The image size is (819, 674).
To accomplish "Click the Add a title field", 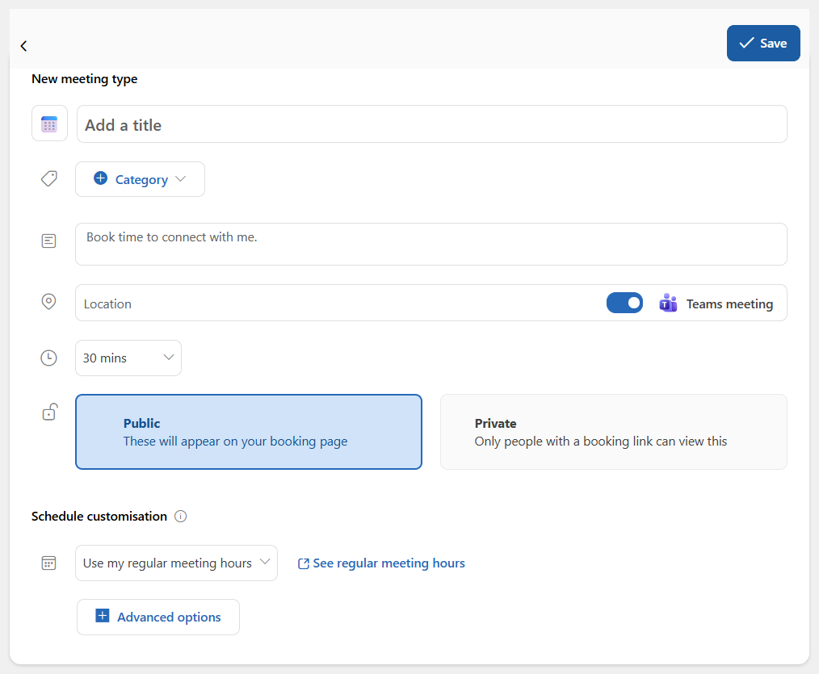I will coord(431,125).
